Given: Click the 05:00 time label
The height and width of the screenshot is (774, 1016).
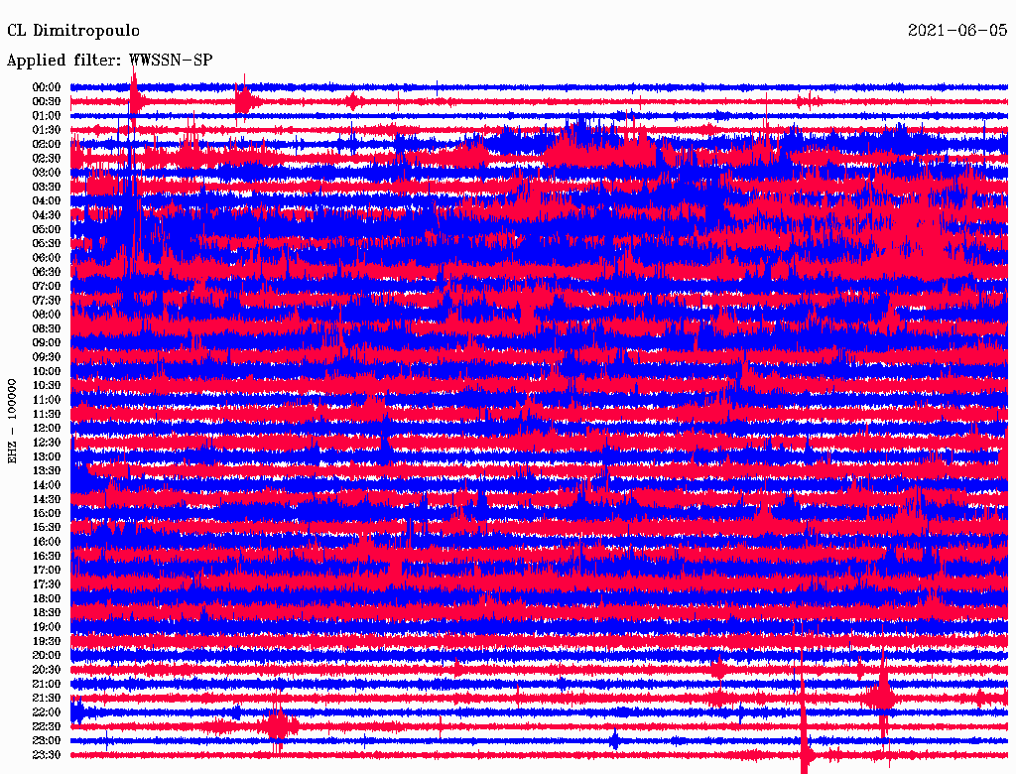Looking at the screenshot, I should (47, 229).
